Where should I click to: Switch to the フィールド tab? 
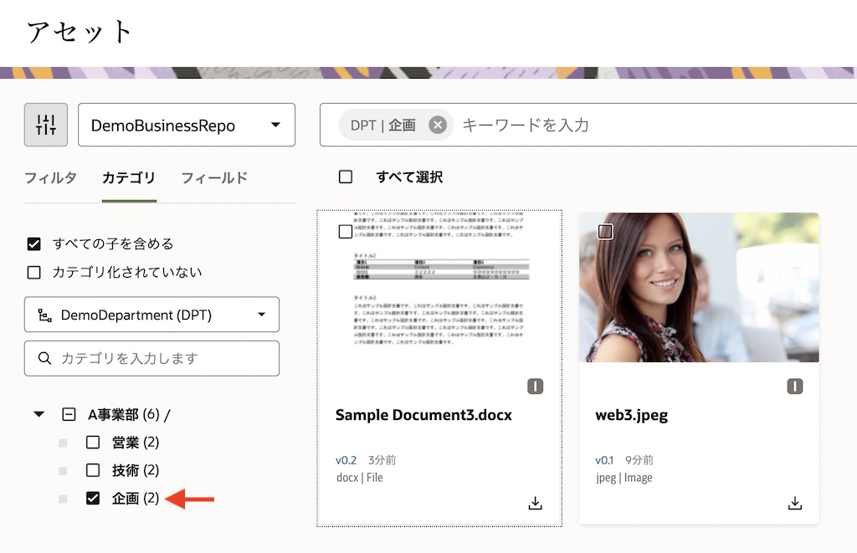tap(214, 177)
